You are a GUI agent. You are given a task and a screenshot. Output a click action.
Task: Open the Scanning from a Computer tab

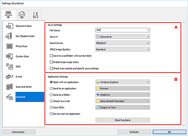point(8,14)
